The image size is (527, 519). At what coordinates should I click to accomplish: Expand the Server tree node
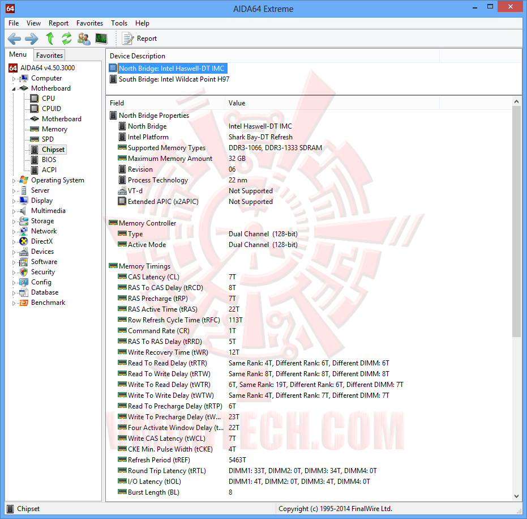14,191
